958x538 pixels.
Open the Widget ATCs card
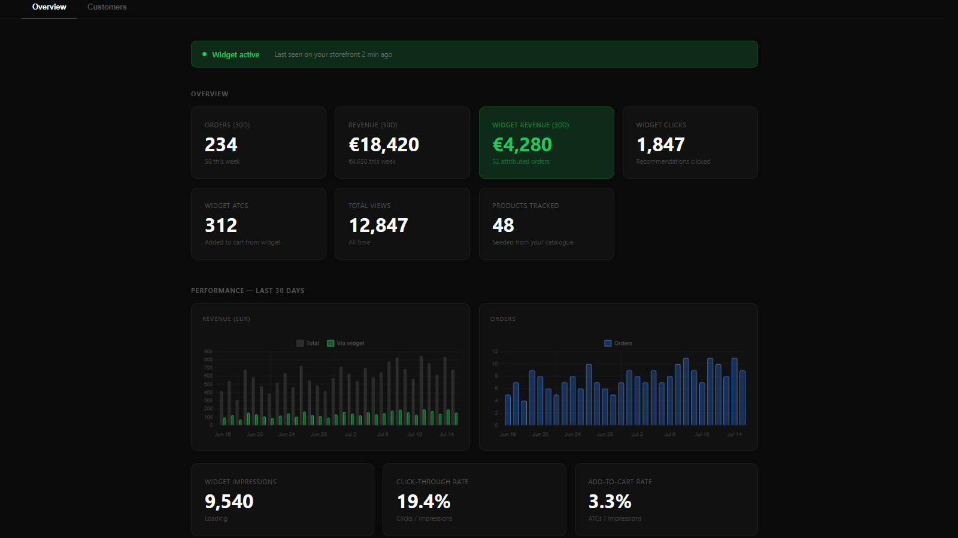(x=259, y=224)
